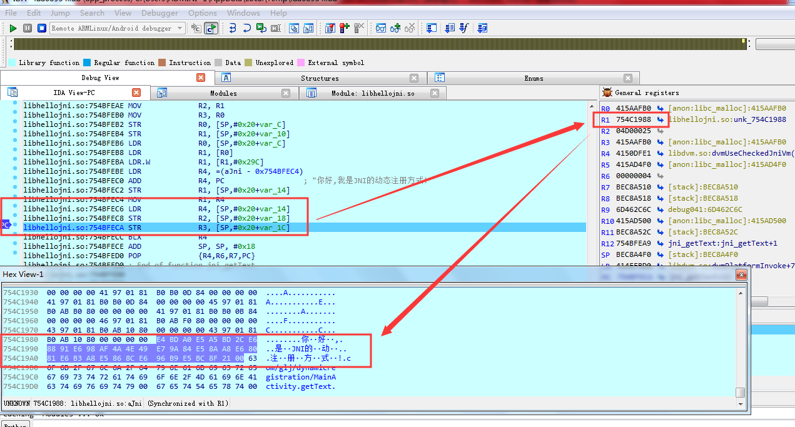Image resolution: width=795 pixels, height=427 pixels.
Task: Open the File menu
Action: point(11,13)
